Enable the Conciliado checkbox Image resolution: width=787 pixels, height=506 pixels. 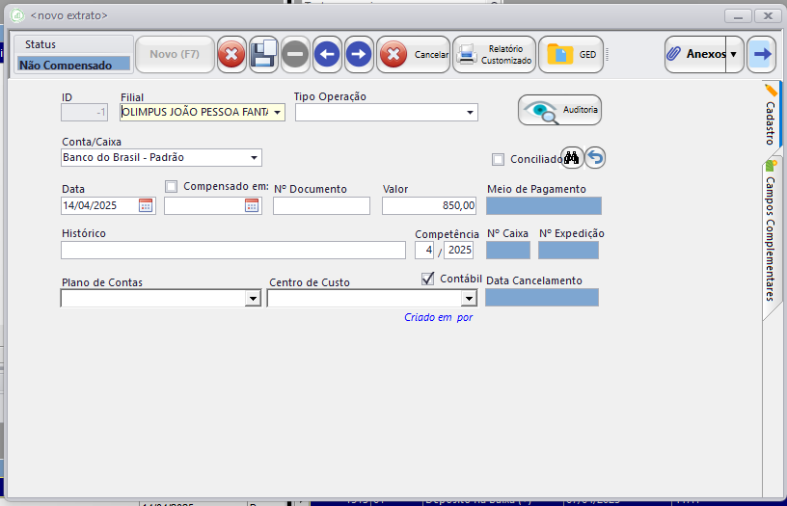coord(498,159)
